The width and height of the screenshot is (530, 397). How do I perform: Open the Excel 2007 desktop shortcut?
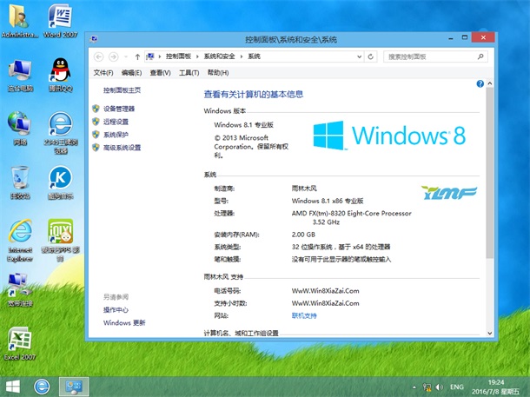pyautogui.click(x=19, y=341)
